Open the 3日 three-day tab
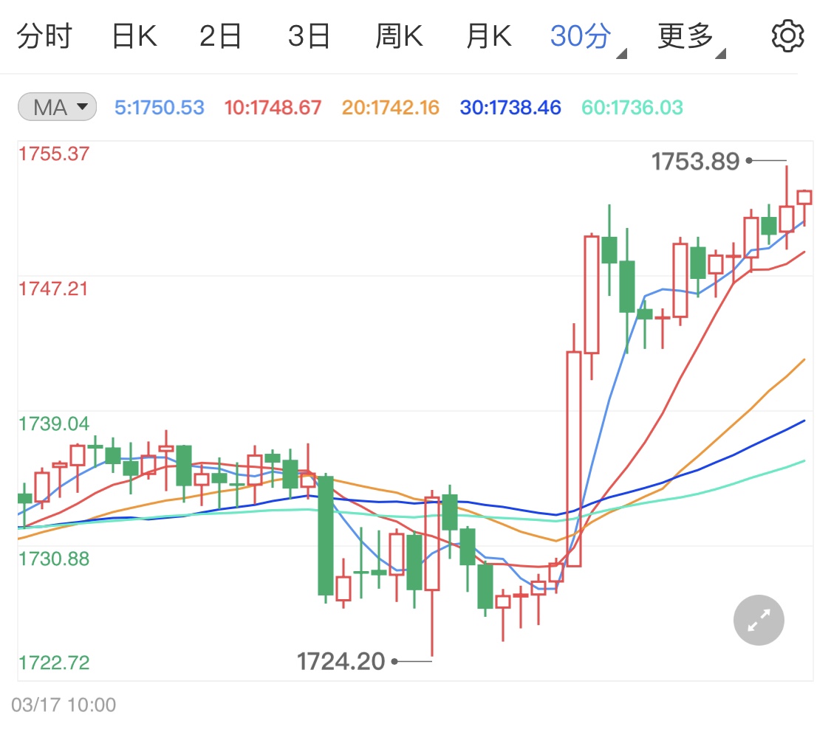Screen dimensions: 831x729 (x=309, y=36)
